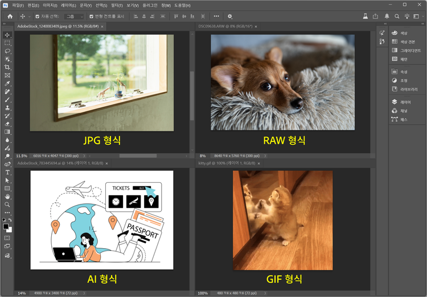Open the 그레이디언트 panel
Viewport: 427px width, 297px height.
pos(407,51)
